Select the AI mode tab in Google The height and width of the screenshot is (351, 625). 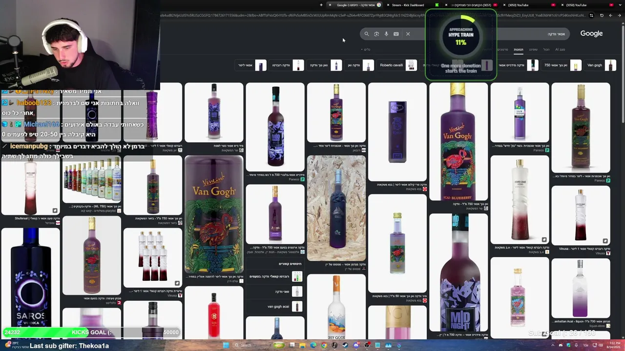tap(560, 49)
